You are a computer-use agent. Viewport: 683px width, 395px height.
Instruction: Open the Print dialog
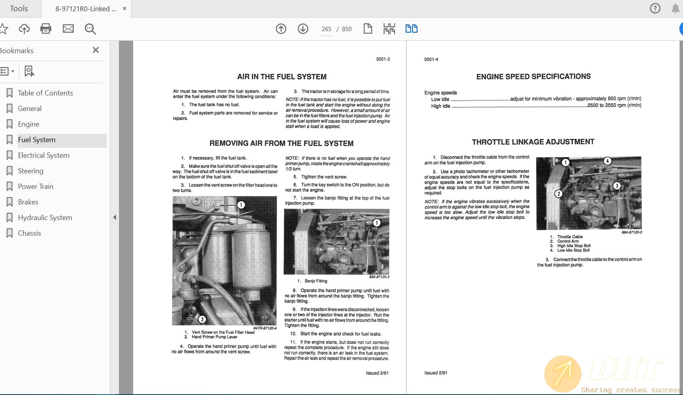click(46, 28)
